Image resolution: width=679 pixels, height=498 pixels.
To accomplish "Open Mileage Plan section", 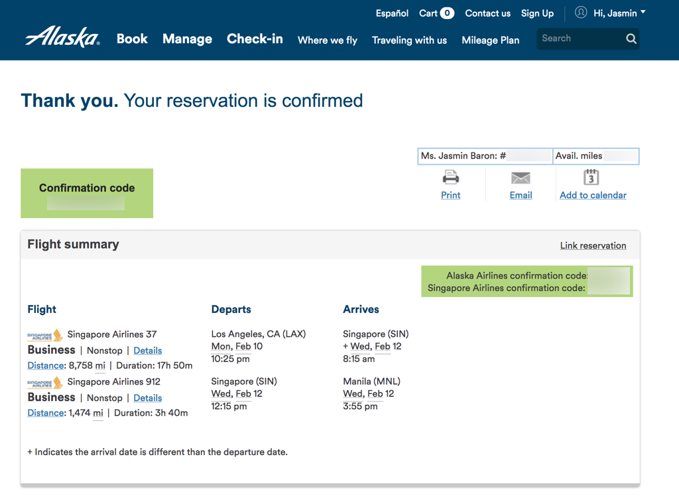I will [x=490, y=40].
